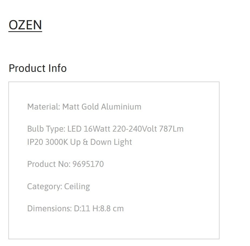This screenshot has width=250, height=246.
Task: Click the Dimensions label
Action: 49,209
